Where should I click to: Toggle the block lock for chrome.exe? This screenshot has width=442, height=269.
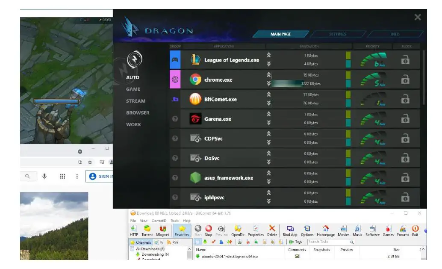pyautogui.click(x=405, y=80)
